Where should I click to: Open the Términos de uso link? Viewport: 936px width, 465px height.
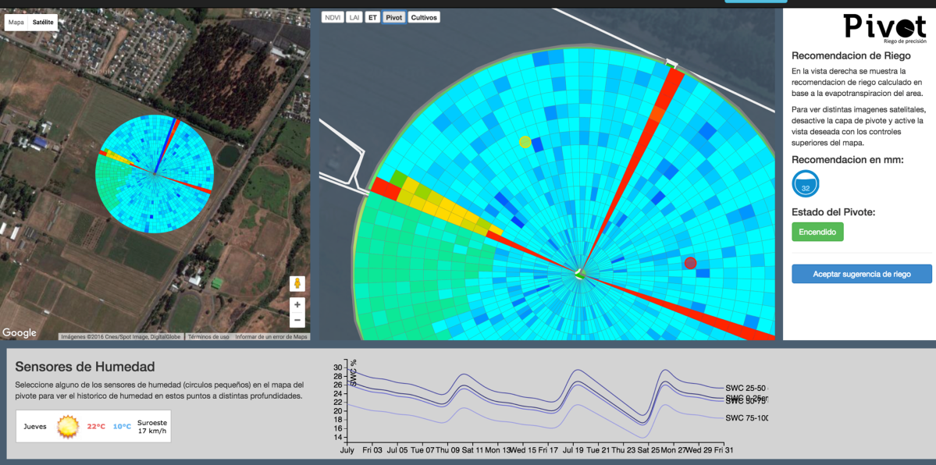[208, 337]
